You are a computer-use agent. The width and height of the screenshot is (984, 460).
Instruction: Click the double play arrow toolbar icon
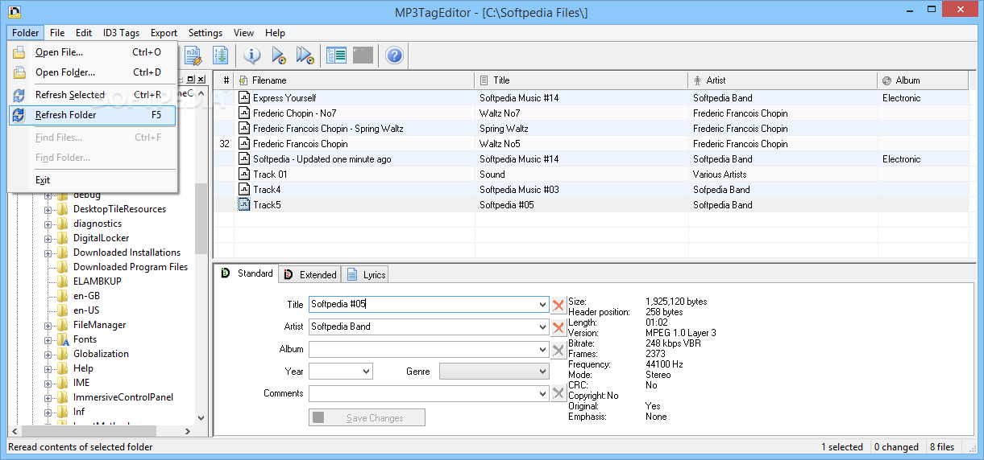point(305,55)
